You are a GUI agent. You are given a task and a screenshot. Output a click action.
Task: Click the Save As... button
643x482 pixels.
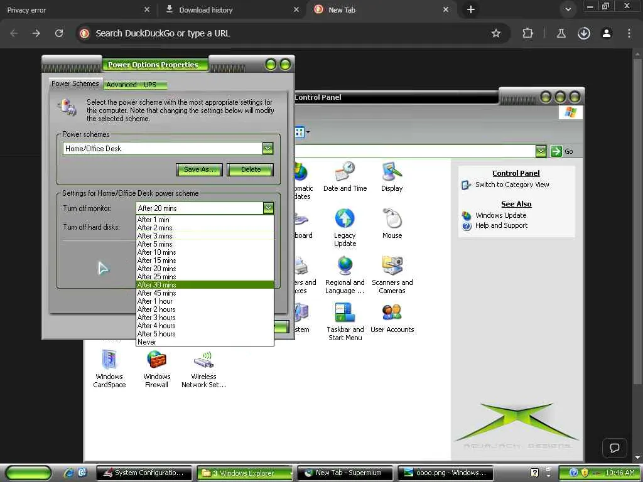pyautogui.click(x=199, y=169)
